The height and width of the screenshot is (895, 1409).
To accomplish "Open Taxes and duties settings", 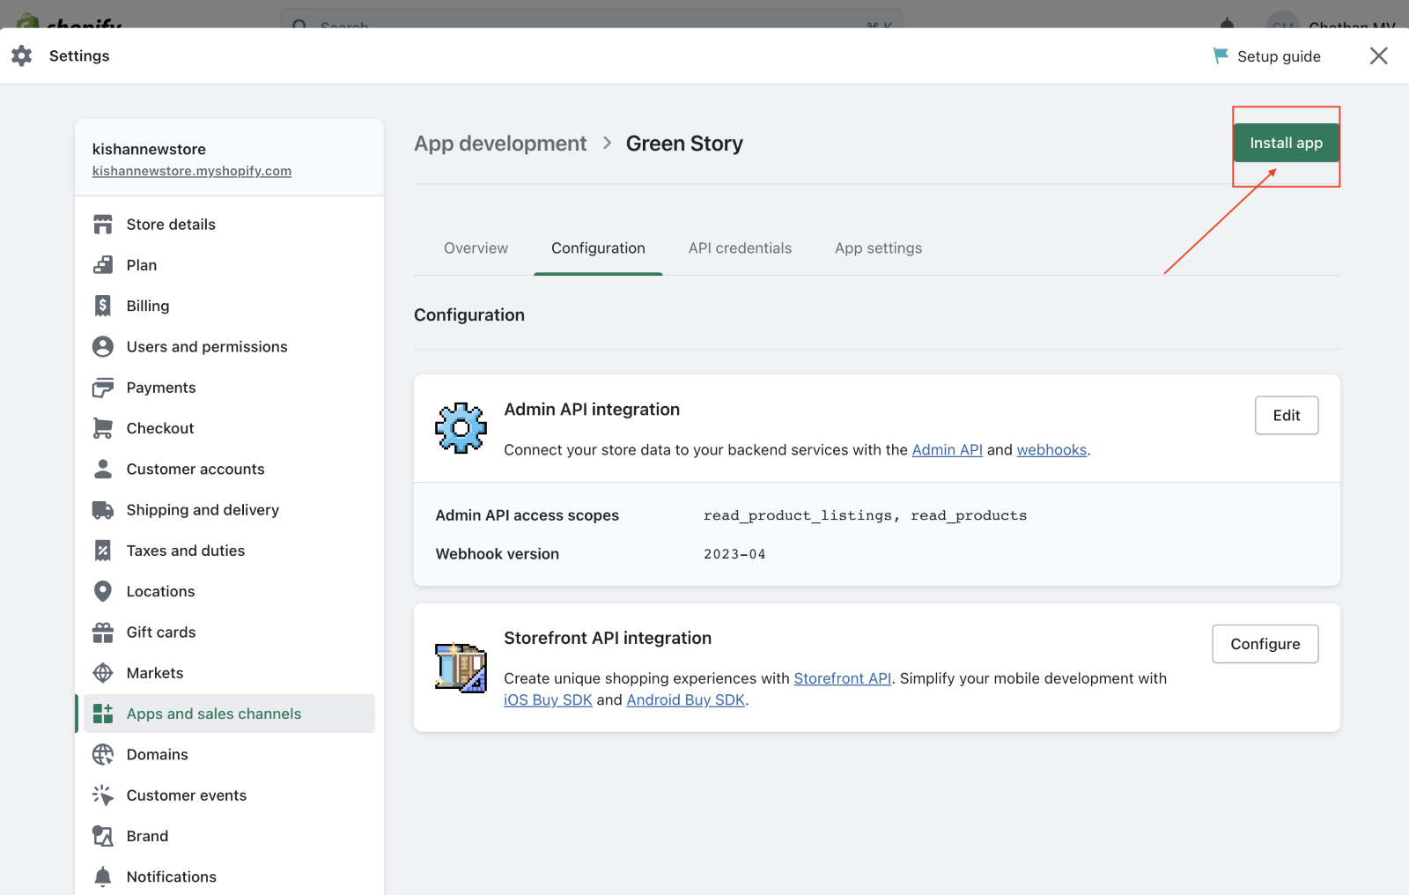I will click(x=229, y=551).
